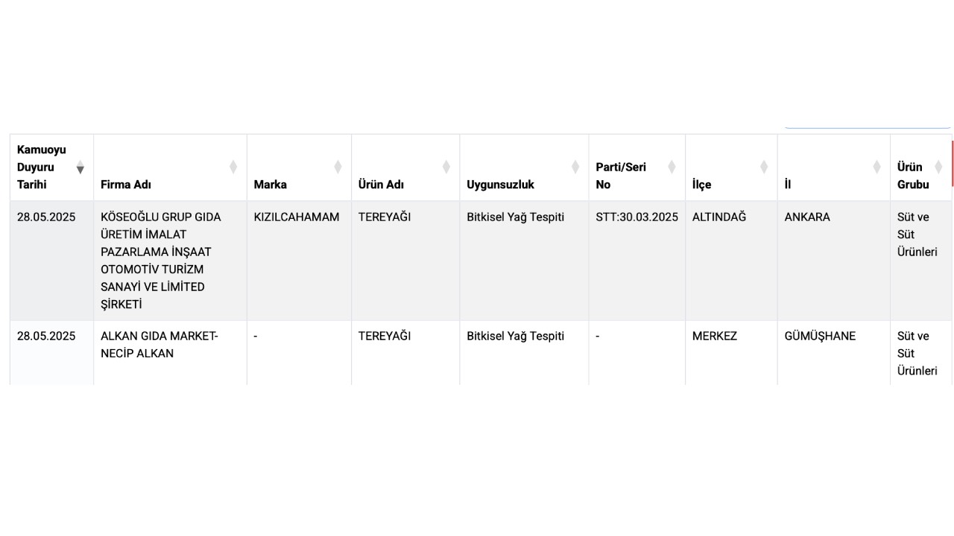
Task: Select the Uygunsuzluk column header label
Action: click(x=500, y=185)
